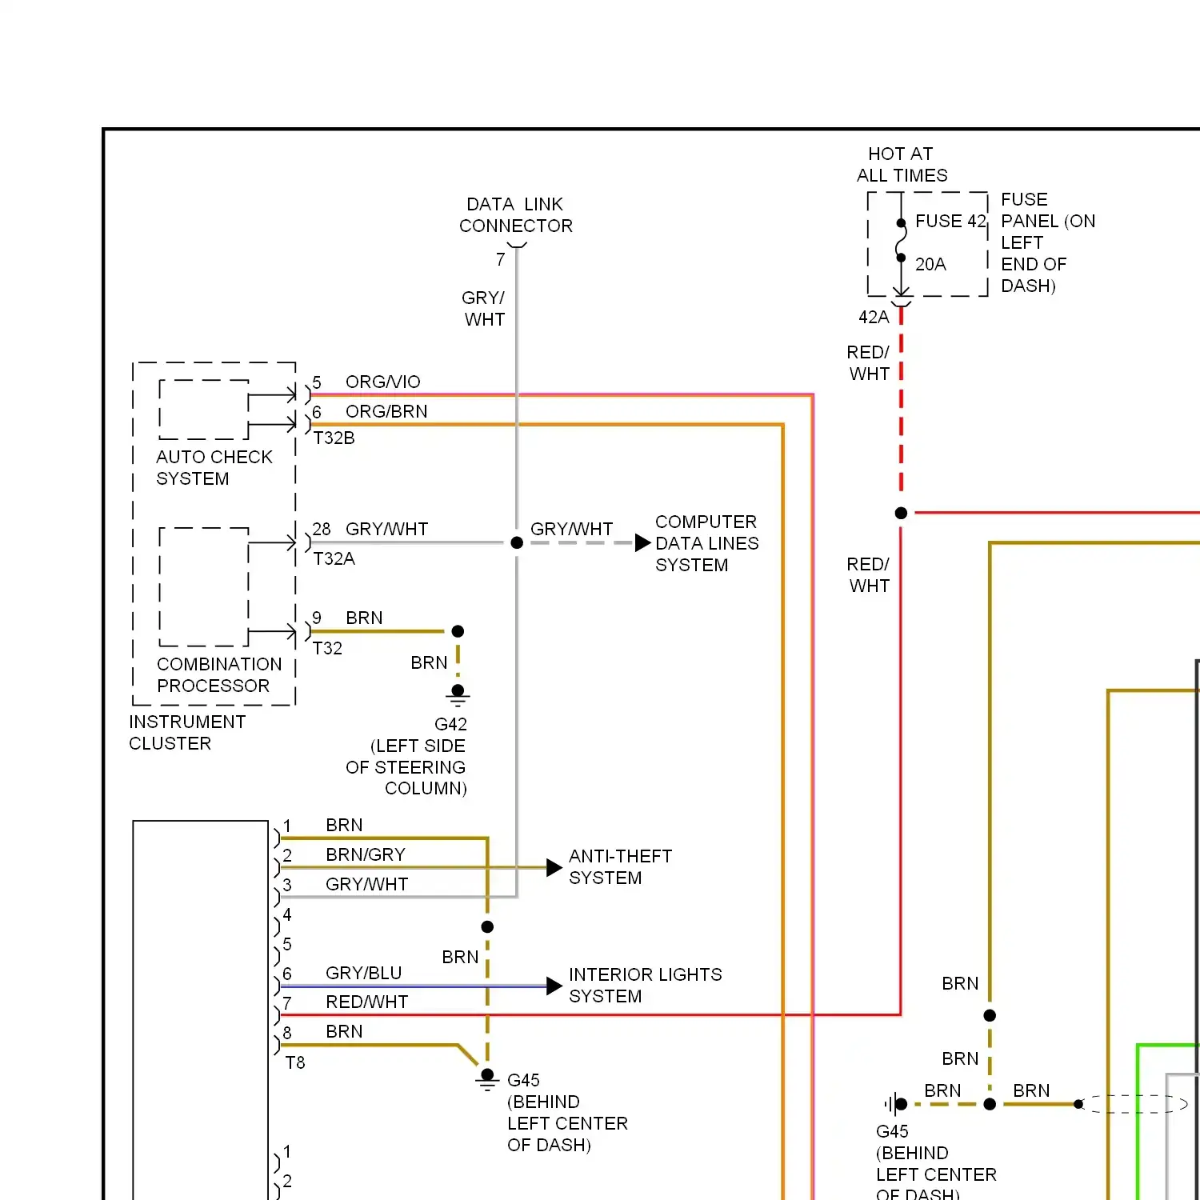1200x1200 pixels.
Task: Click the GRY/BLU wire label
Action: pos(363,974)
